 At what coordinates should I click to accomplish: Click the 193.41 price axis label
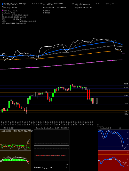[x=126, y=103]
